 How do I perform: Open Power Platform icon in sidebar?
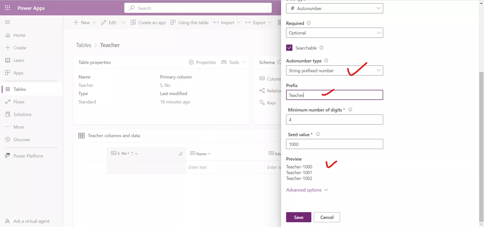click(x=8, y=156)
